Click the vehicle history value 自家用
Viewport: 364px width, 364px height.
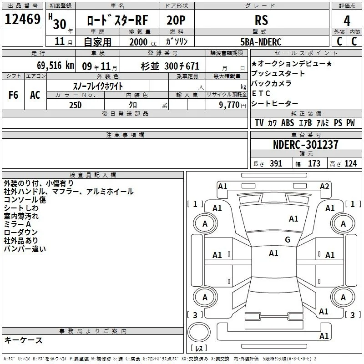click(x=97, y=42)
